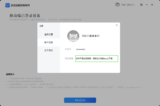This screenshot has height=106, width=160.
Task: Select the 账户信息 tab
Action: click(x=49, y=42)
